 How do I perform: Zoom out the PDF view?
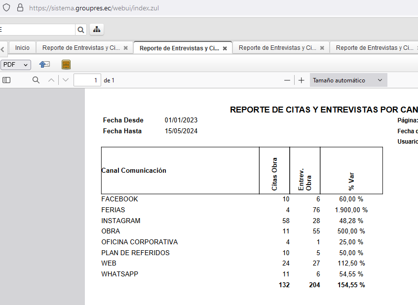point(287,80)
